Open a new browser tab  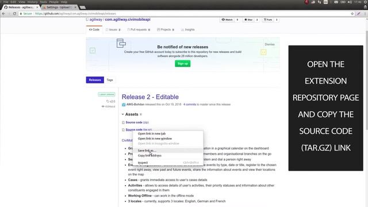coord(82,7)
